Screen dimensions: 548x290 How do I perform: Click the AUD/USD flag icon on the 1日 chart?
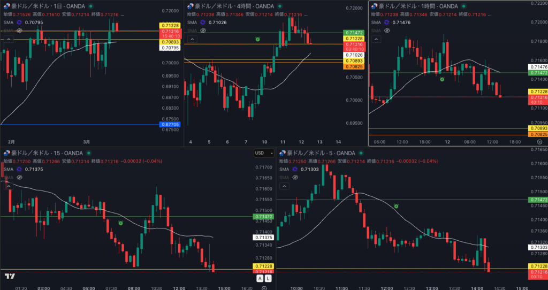[7, 6]
